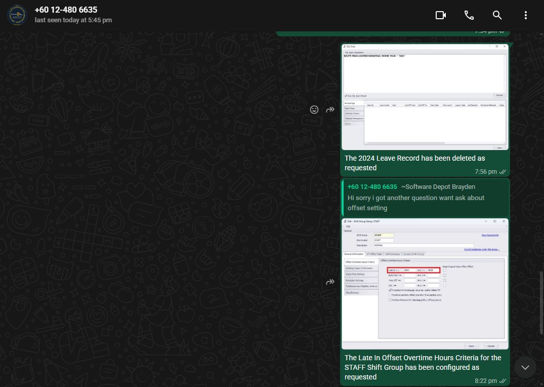The height and width of the screenshot is (387, 544).
Task: Open the three-dot chat menu
Action: click(x=526, y=15)
